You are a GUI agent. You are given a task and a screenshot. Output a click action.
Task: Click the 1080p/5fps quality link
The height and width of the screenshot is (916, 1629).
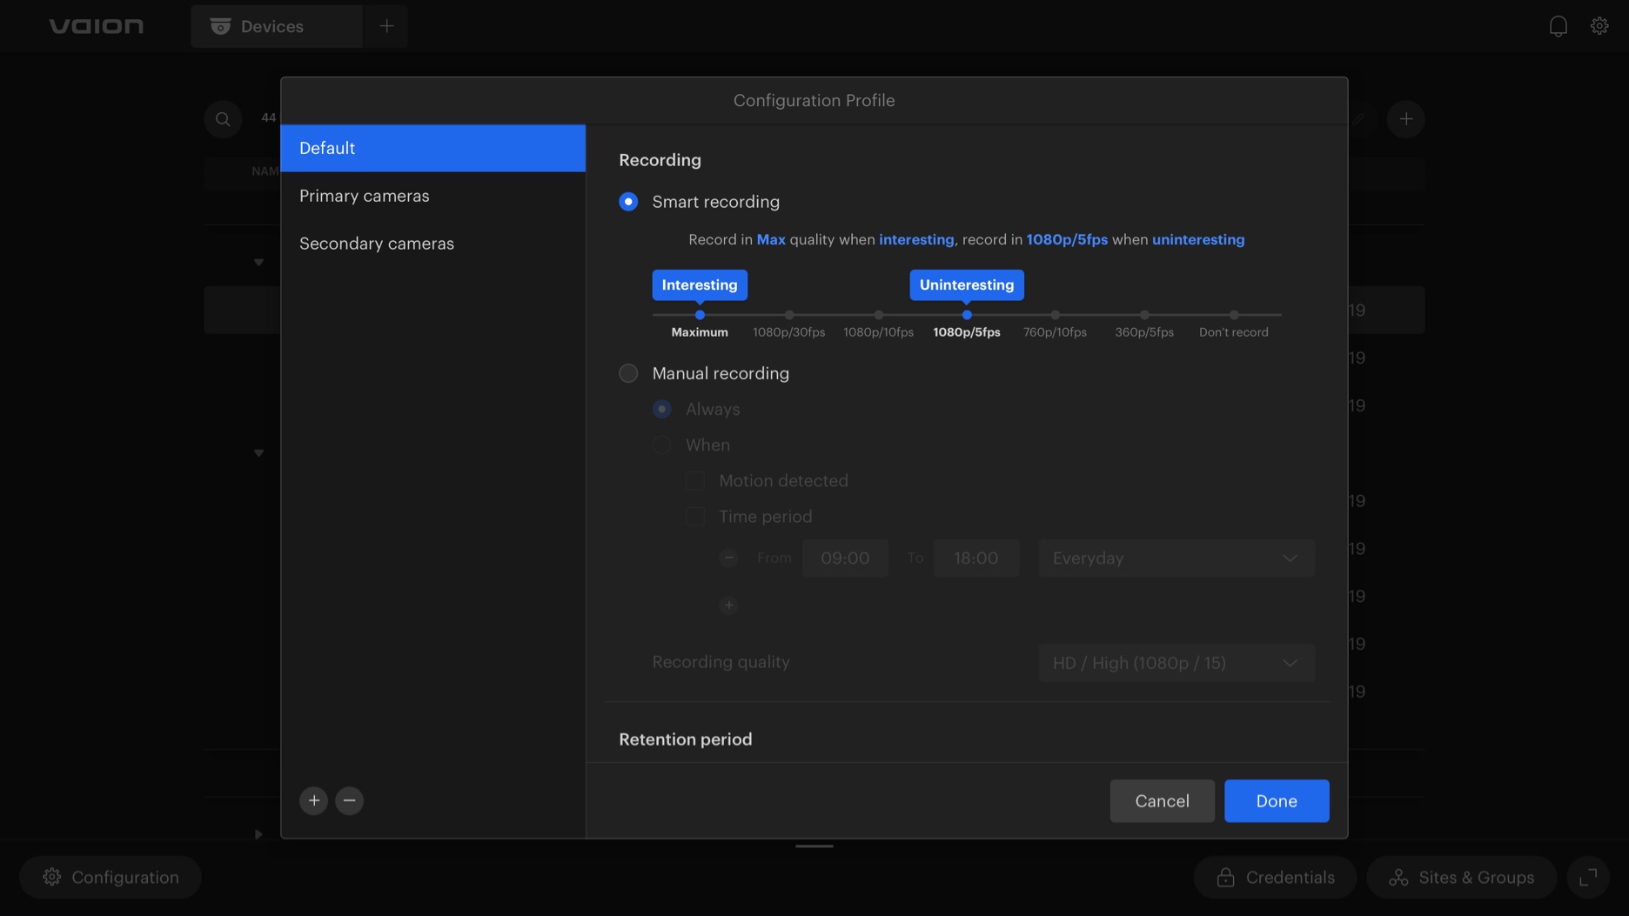[1067, 240]
